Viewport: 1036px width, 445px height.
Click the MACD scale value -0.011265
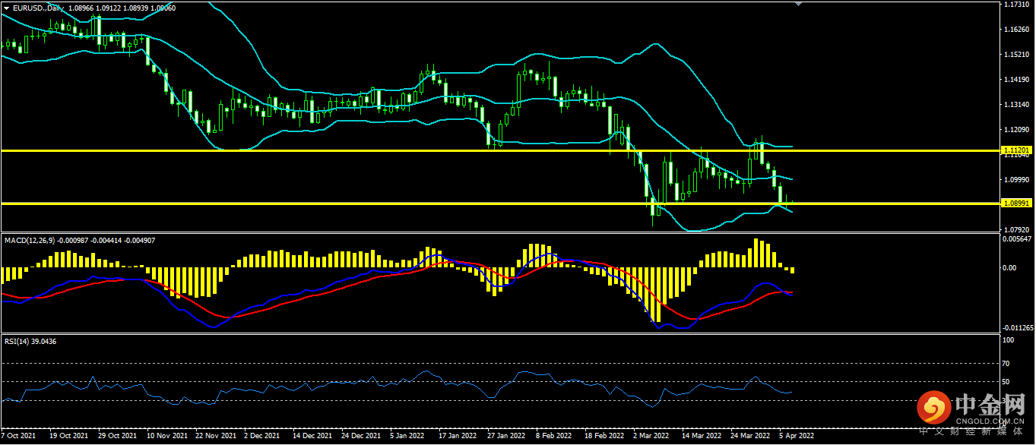(1017, 328)
